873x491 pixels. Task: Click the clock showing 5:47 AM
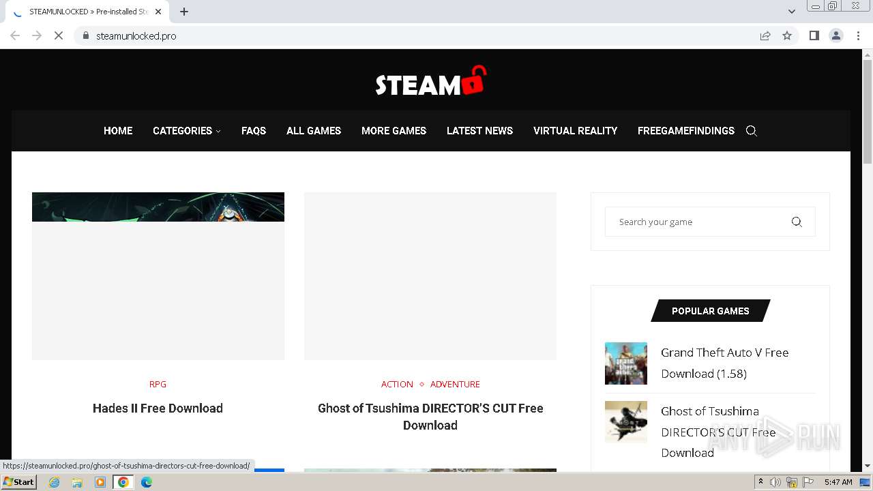(838, 482)
